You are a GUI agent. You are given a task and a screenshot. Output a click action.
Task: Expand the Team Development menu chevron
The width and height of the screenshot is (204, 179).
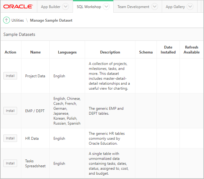[x=154, y=7]
